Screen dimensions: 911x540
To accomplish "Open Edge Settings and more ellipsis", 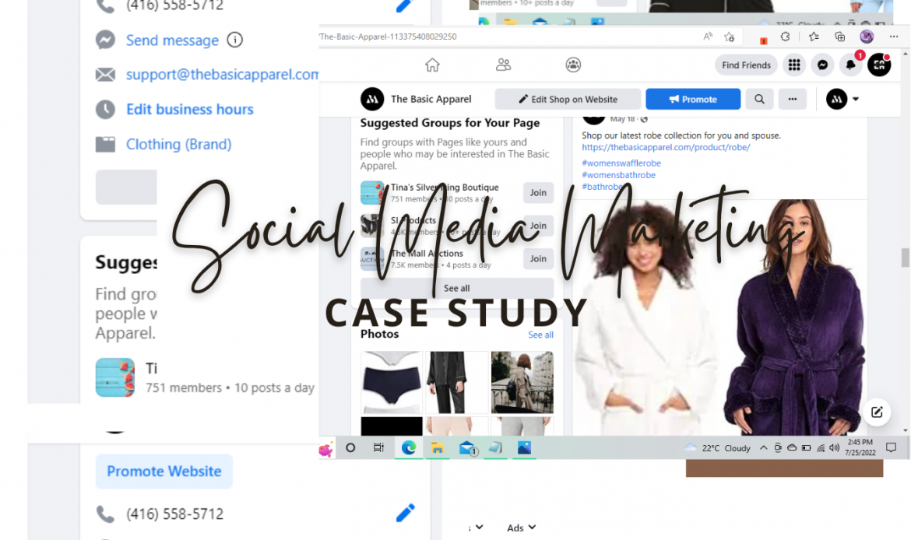I will coord(894,37).
